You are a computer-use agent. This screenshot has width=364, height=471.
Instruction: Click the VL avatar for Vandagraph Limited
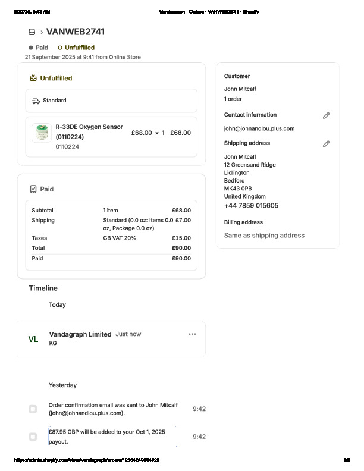coord(33,339)
